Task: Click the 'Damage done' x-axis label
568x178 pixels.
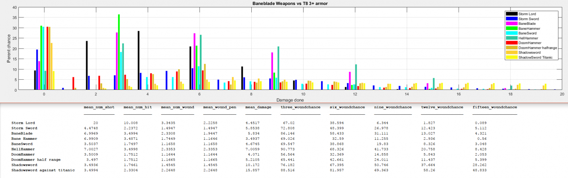Action: (x=290, y=100)
